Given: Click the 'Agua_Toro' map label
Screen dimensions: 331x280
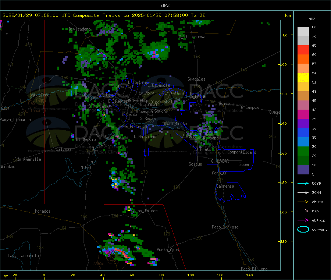Looking at the screenshot, I should click(39, 95).
